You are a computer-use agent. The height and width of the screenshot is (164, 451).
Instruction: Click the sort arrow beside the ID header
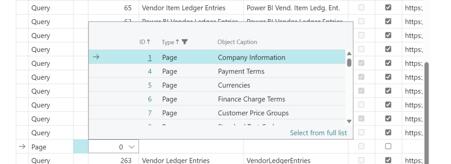[x=148, y=42]
